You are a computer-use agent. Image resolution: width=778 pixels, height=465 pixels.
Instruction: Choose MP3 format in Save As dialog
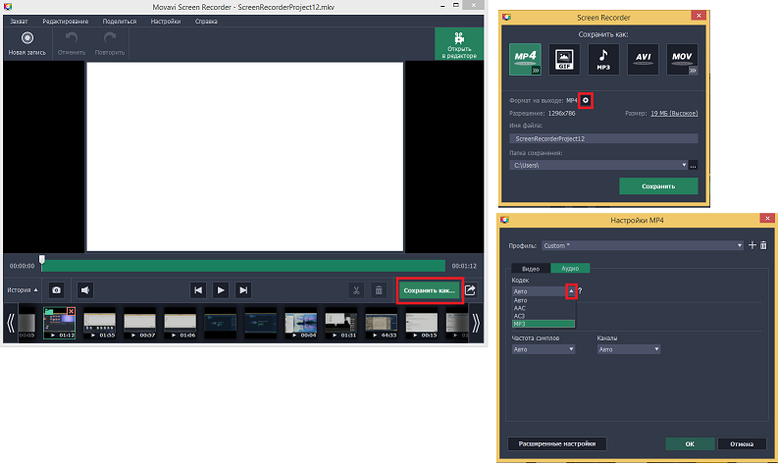click(603, 59)
